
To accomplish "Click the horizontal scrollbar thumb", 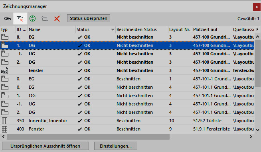I will (88, 136).
